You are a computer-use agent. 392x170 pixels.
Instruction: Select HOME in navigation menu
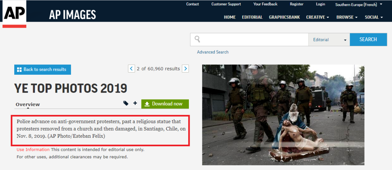click(x=230, y=17)
